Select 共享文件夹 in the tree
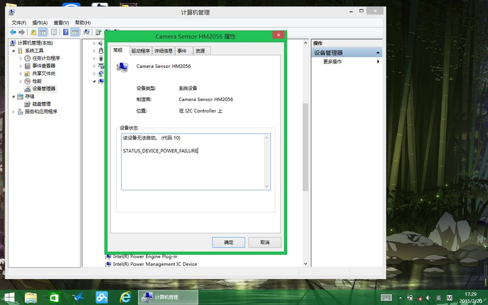488x305 pixels. tap(44, 74)
